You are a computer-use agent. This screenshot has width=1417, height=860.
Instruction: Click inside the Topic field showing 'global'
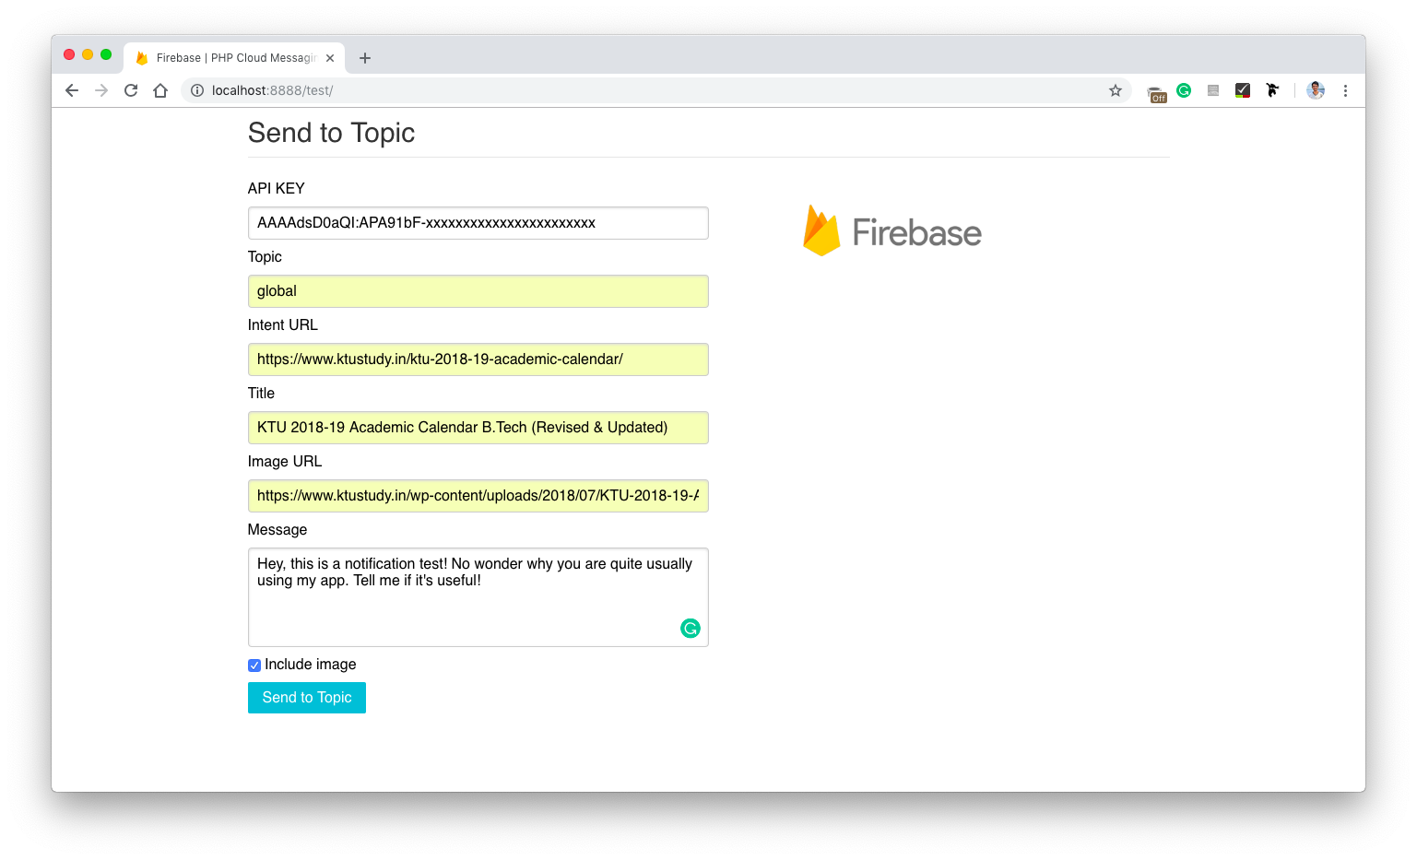click(478, 290)
